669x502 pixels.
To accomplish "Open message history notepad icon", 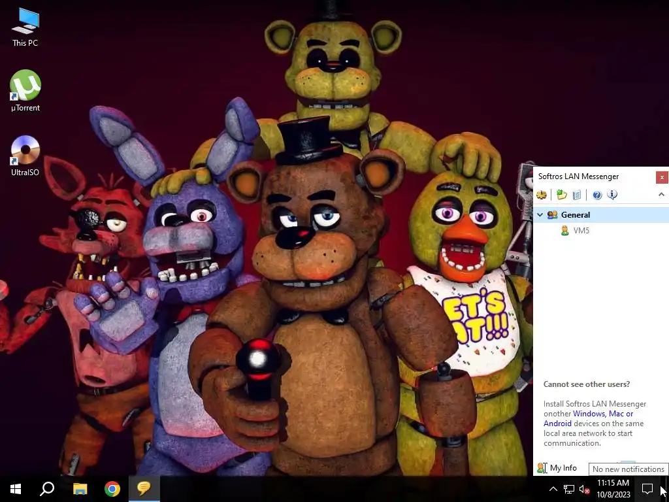I will 576,195.
